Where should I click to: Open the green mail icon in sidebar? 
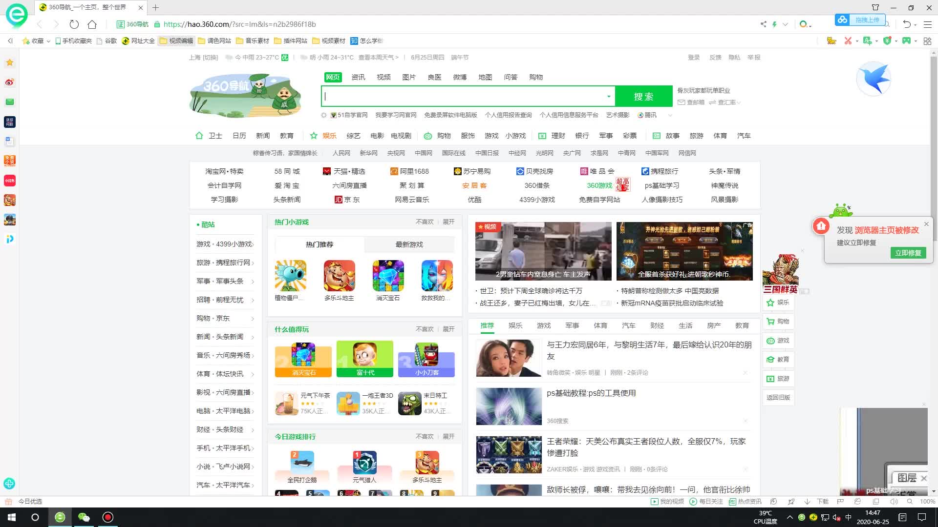click(x=10, y=102)
